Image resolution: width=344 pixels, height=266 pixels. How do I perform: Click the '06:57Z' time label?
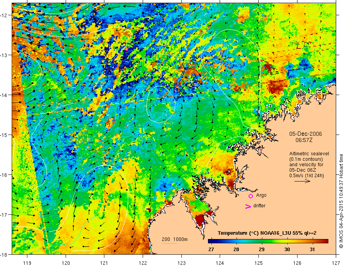click(304, 140)
